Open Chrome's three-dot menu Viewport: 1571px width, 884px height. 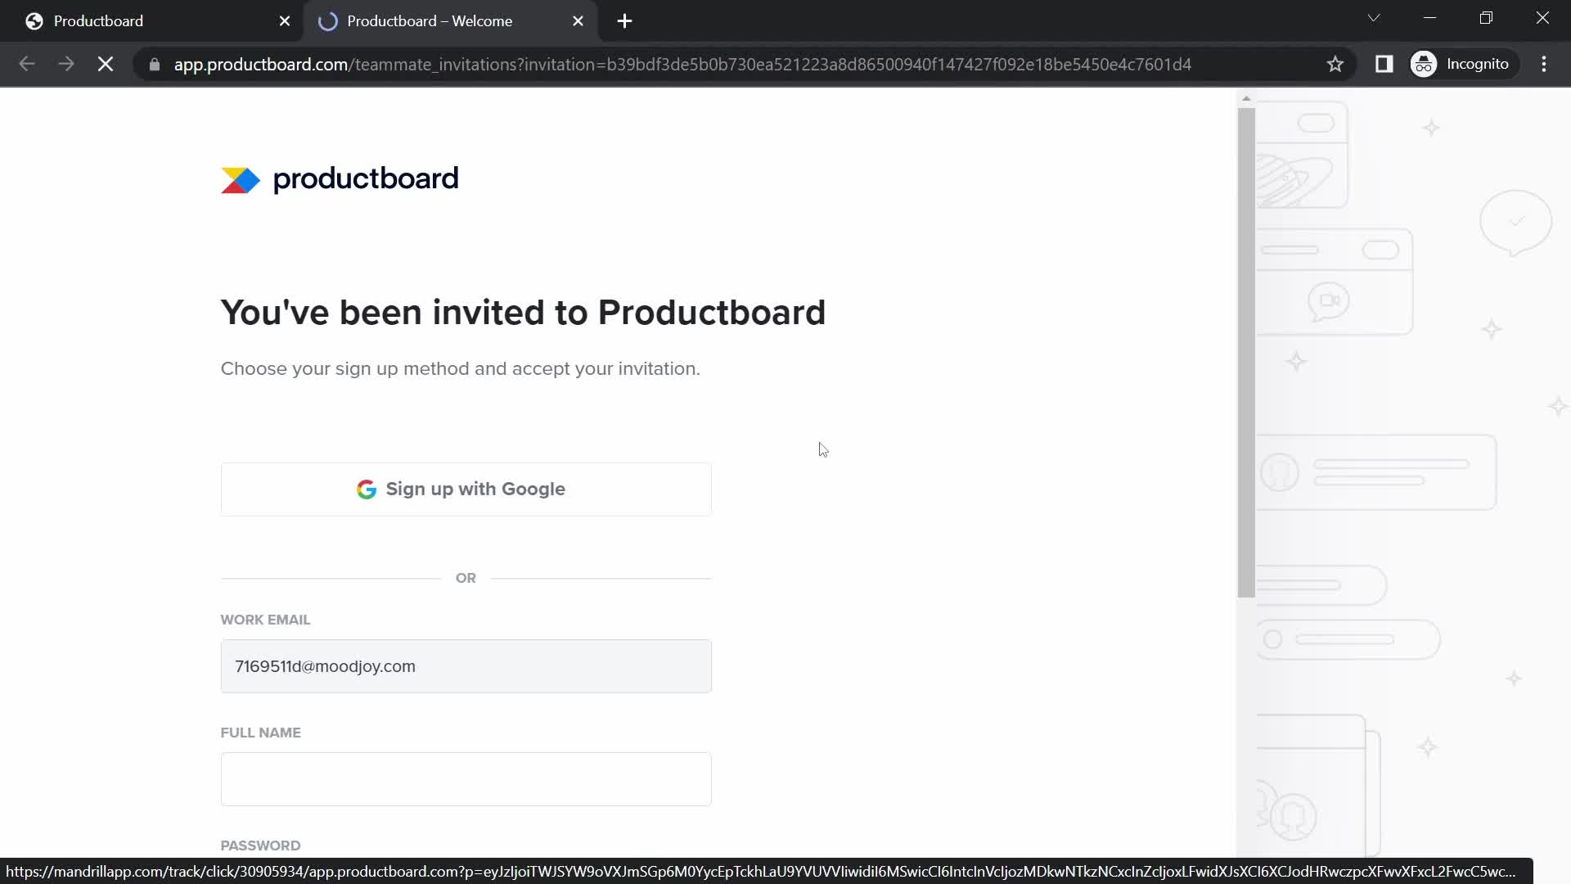tap(1544, 64)
